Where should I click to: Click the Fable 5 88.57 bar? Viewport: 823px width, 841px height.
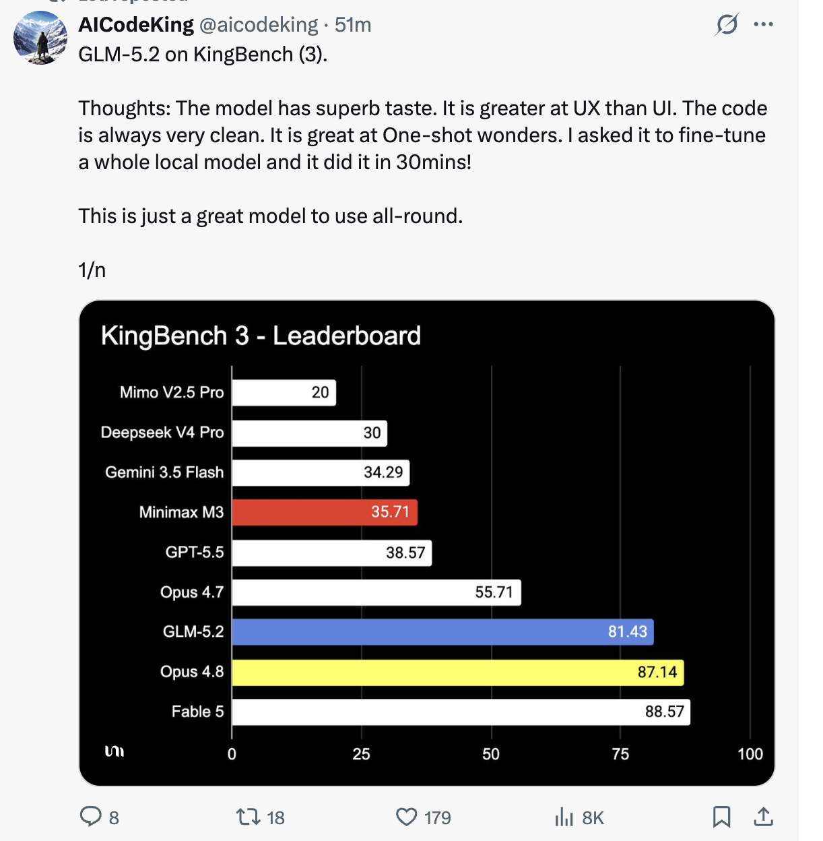461,712
